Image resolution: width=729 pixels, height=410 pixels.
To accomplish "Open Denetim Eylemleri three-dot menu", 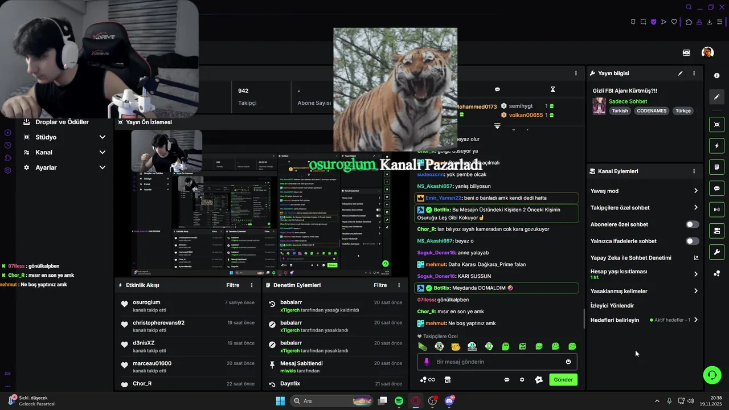I will pos(399,285).
